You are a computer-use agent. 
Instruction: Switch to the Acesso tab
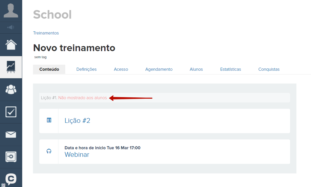(x=121, y=69)
